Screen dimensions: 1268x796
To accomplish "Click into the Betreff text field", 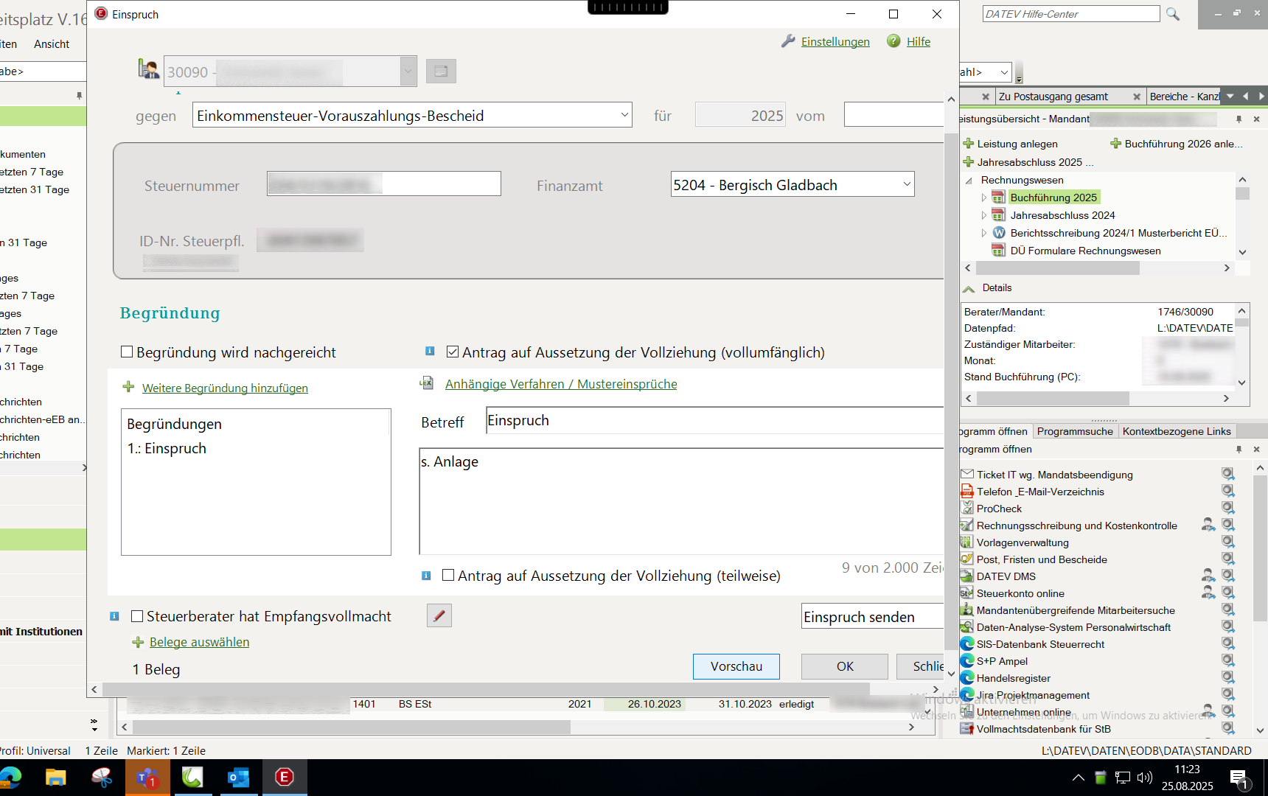I will (x=708, y=421).
